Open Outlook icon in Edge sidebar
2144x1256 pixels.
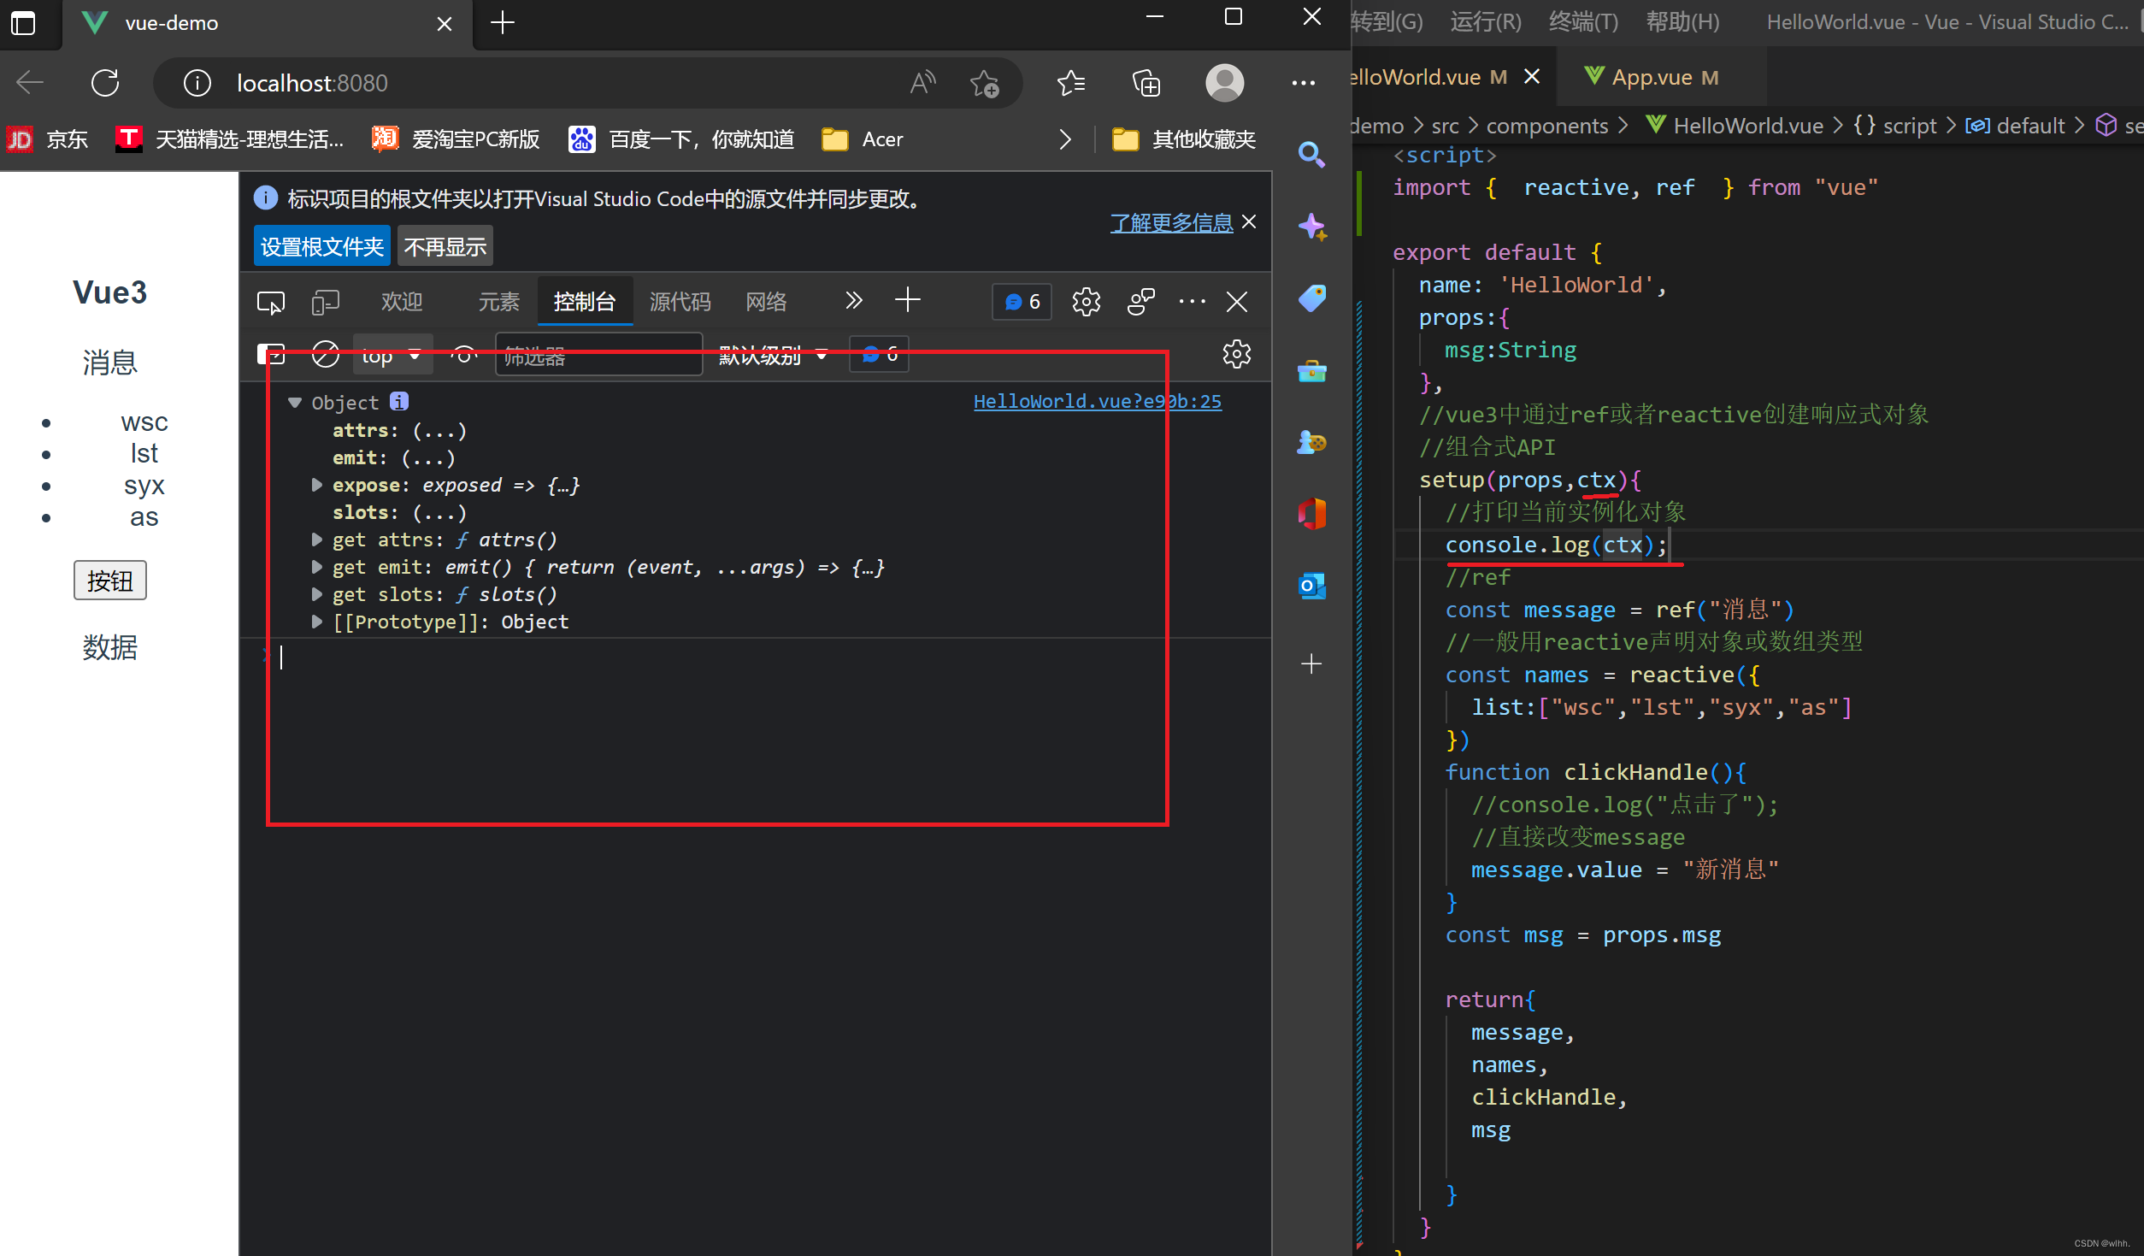(x=1311, y=586)
